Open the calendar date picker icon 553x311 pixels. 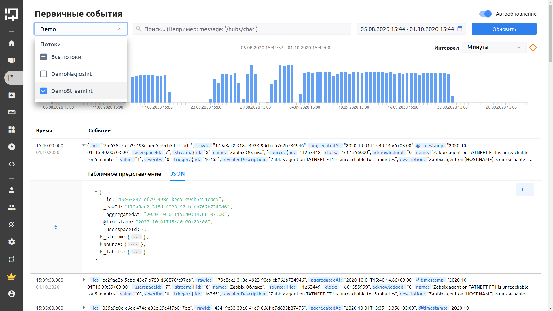(x=460, y=29)
